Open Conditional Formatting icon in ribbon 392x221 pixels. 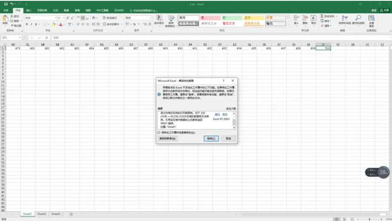[159, 20]
